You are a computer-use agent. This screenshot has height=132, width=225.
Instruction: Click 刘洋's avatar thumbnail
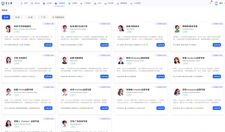[64, 92]
